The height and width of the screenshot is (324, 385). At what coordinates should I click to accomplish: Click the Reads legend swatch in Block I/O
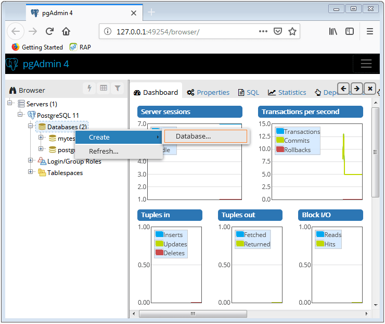320,234
